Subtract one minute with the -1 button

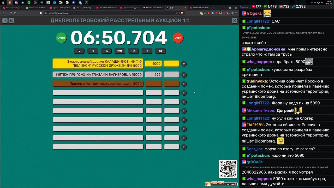point(93,51)
